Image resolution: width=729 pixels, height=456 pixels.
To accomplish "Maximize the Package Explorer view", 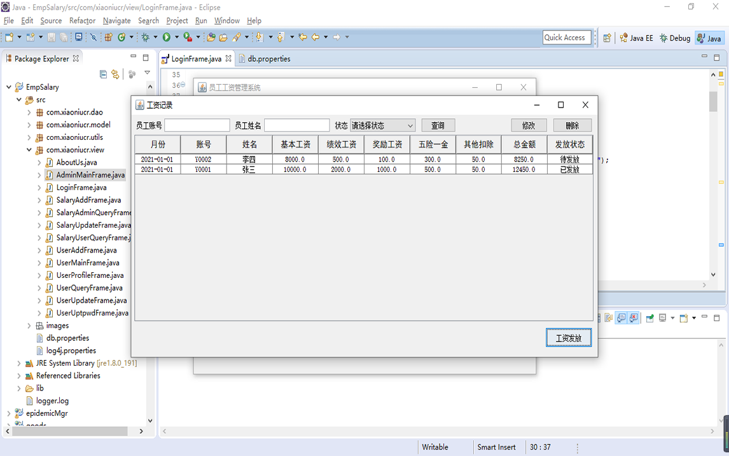I will (146, 58).
